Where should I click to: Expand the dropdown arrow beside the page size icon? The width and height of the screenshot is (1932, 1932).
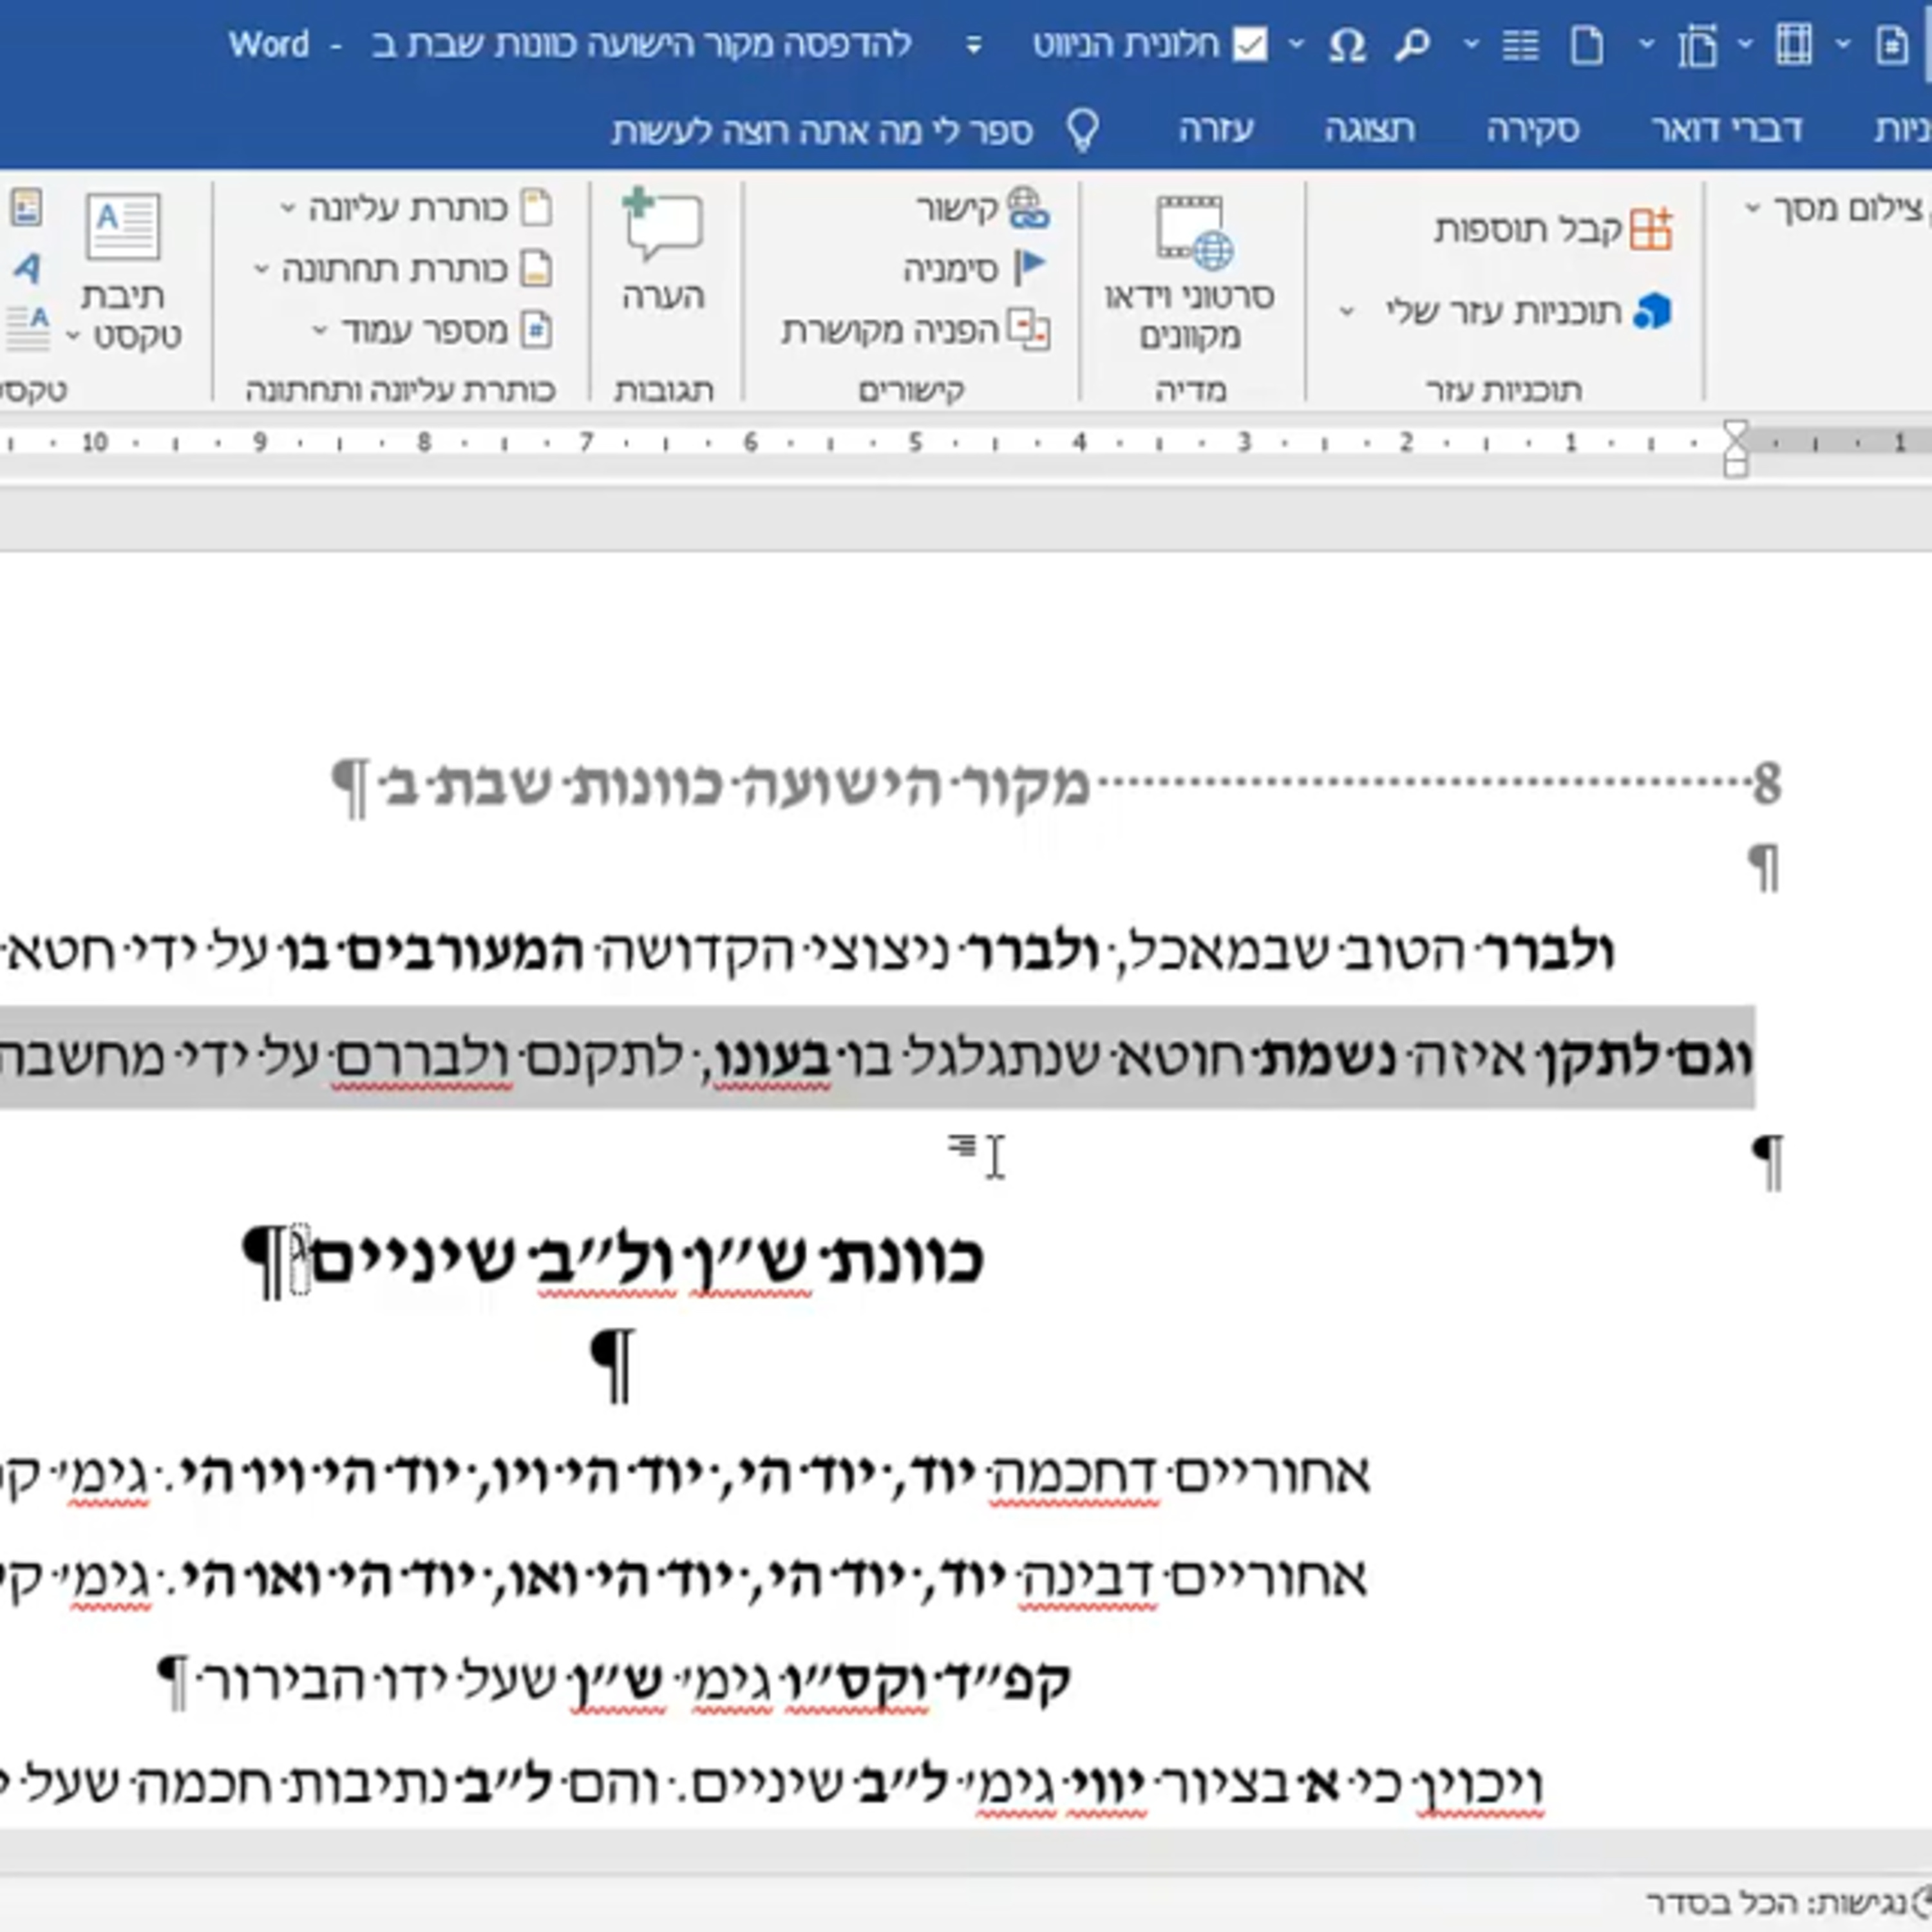click(x=1646, y=44)
